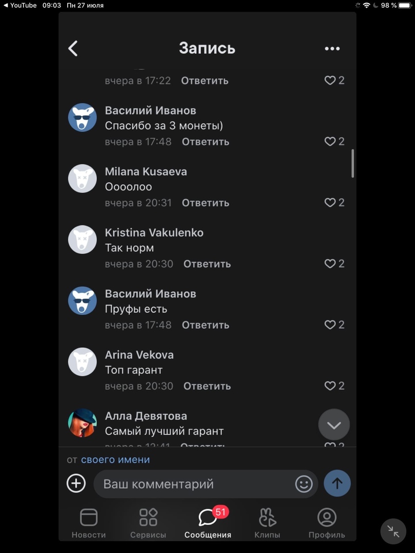Toggle like on Arina Vekova's comment
The height and width of the screenshot is (553, 415).
(x=334, y=386)
